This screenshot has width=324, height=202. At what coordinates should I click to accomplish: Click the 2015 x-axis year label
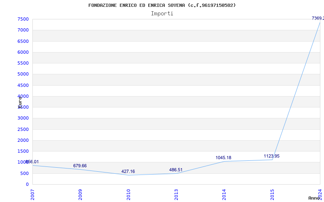[272, 195]
